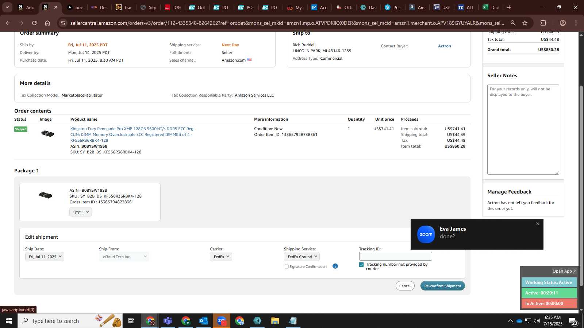The height and width of the screenshot is (328, 584).
Task: Switch to the first PO tab
Action: pyautogui.click(x=221, y=7)
